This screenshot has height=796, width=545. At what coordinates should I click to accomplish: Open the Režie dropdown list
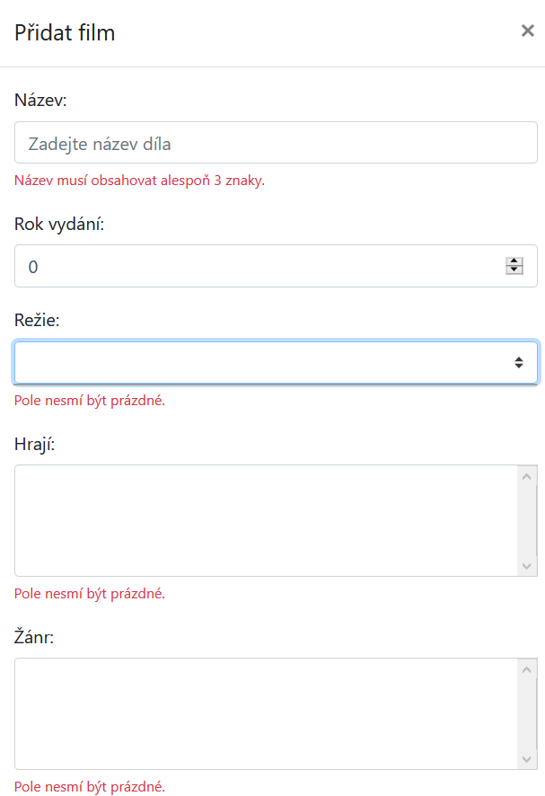(x=276, y=362)
